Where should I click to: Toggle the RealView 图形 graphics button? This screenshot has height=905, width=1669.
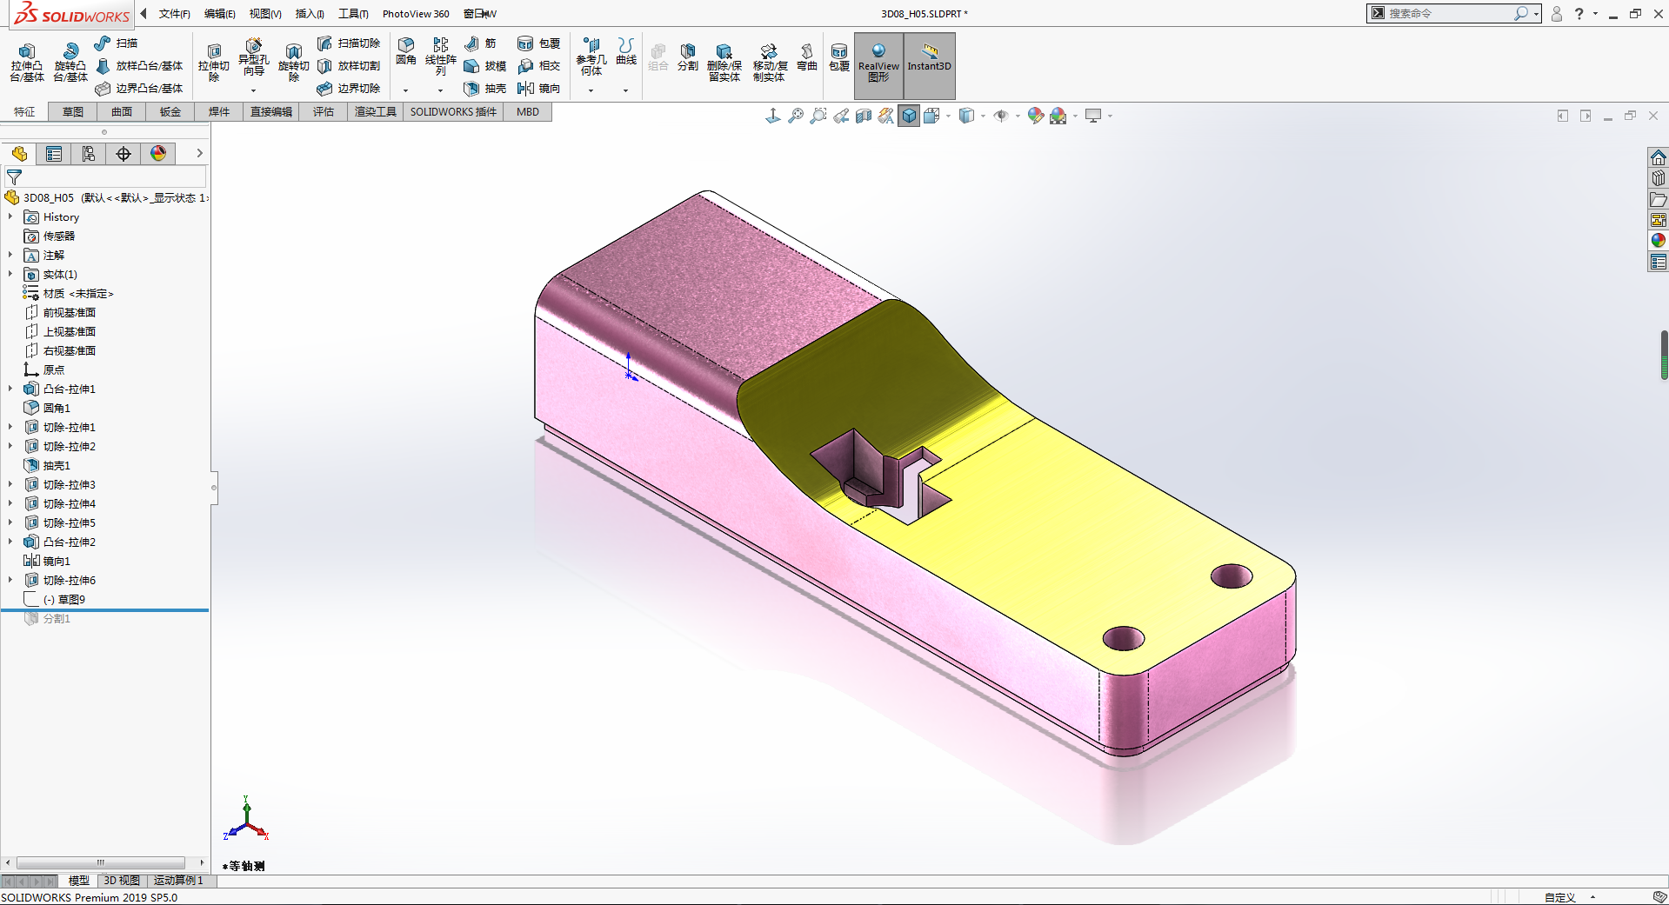point(878,65)
